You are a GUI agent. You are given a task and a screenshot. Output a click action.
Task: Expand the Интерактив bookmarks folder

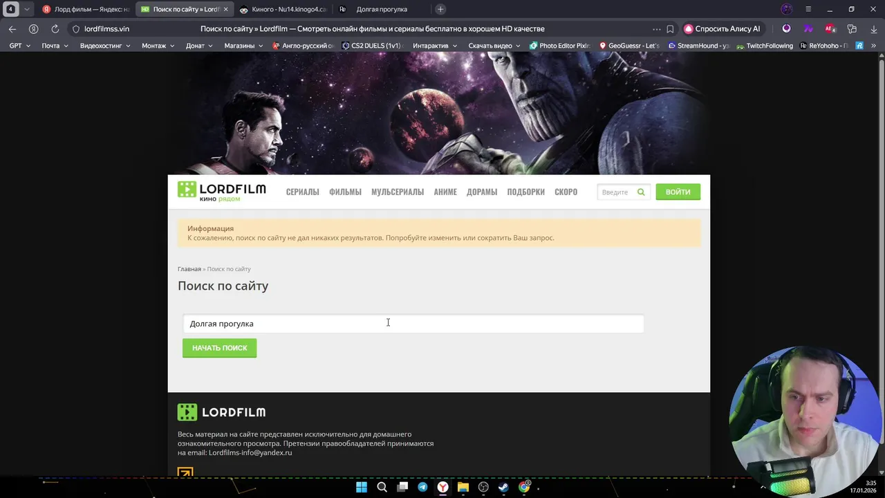point(435,46)
